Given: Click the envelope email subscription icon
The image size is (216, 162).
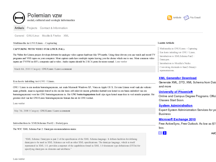Looking at the screenshot, I should point(186,18).
